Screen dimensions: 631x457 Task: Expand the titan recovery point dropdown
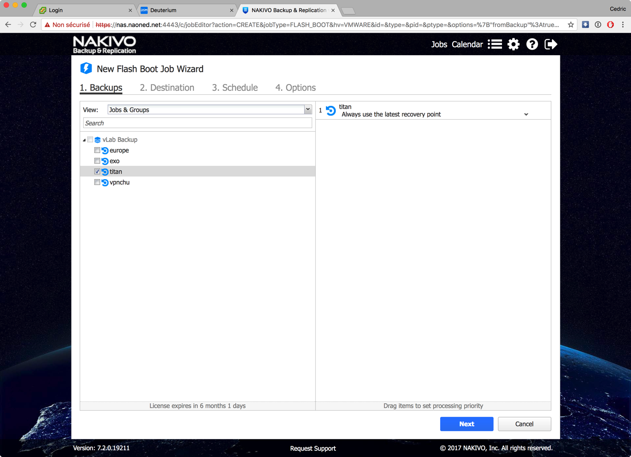click(526, 115)
